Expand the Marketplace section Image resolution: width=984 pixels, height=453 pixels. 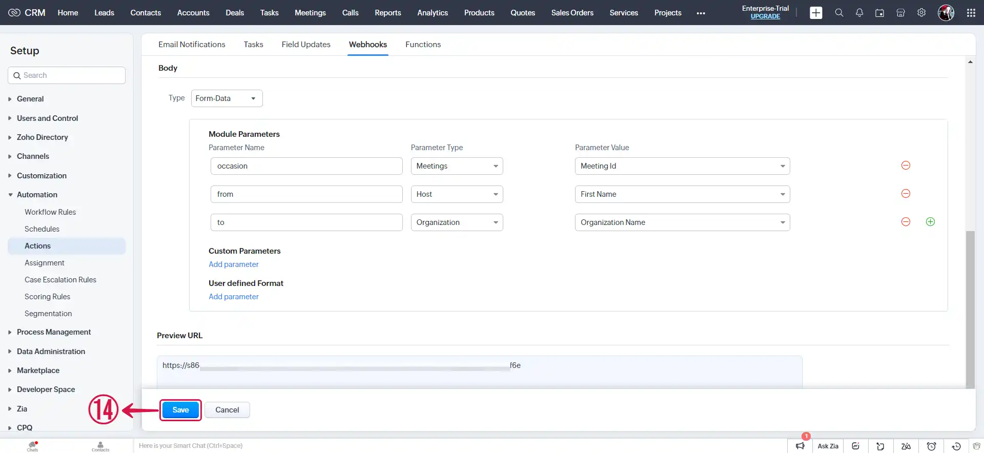tap(38, 370)
